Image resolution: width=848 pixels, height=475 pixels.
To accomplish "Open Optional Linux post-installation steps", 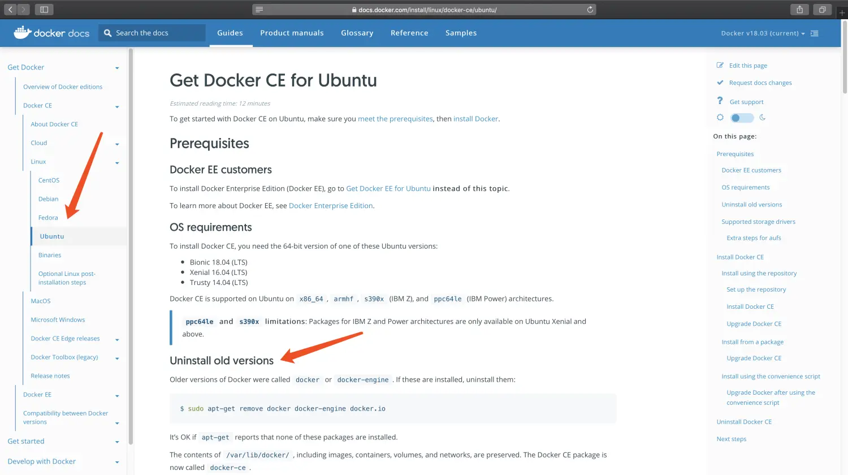I will (x=67, y=278).
